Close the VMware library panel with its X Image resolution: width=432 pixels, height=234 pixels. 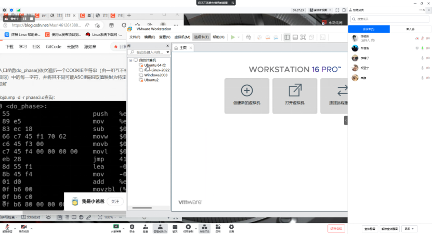click(168, 46)
